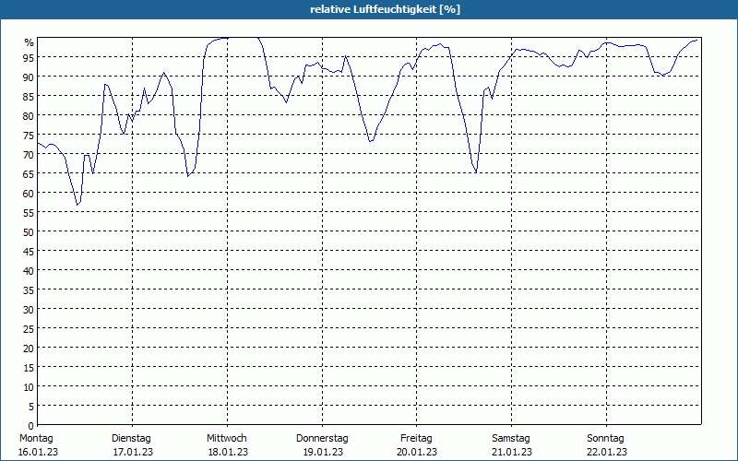This screenshot has height=461, width=738.
Task: Click the y-axis value 5
Action: 31,407
